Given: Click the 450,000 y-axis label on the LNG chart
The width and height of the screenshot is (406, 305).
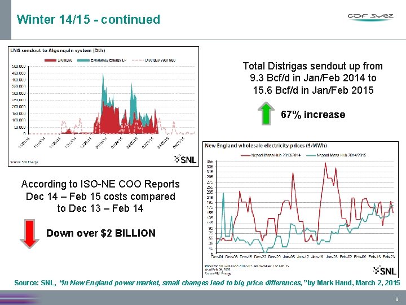Looking at the screenshot, I should click(19, 73).
